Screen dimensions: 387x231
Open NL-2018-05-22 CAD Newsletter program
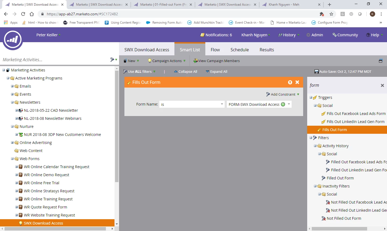tap(51, 110)
